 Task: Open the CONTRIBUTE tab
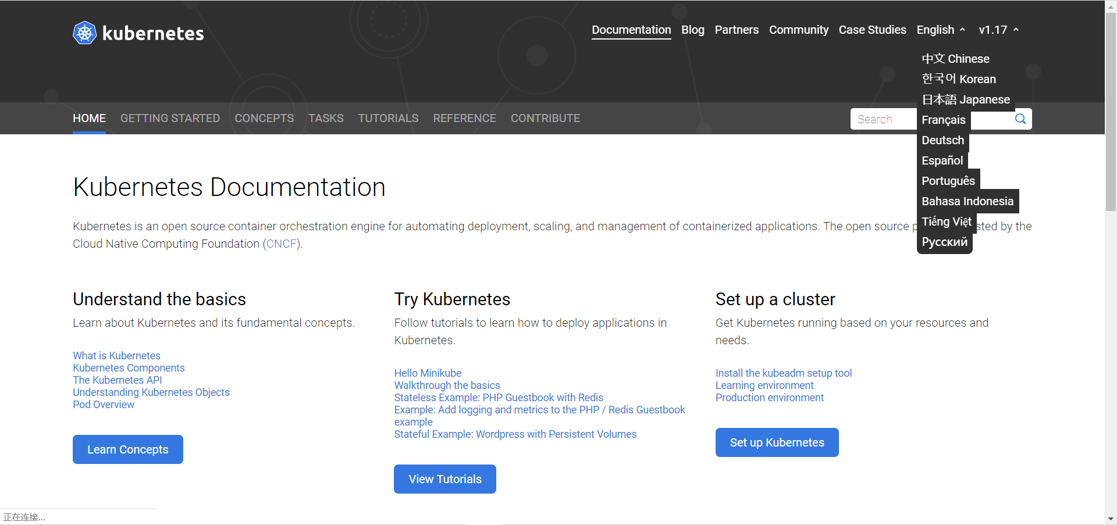pyautogui.click(x=545, y=119)
